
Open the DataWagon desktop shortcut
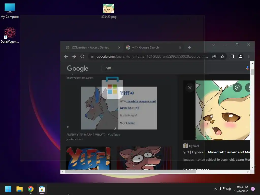pos(10,35)
